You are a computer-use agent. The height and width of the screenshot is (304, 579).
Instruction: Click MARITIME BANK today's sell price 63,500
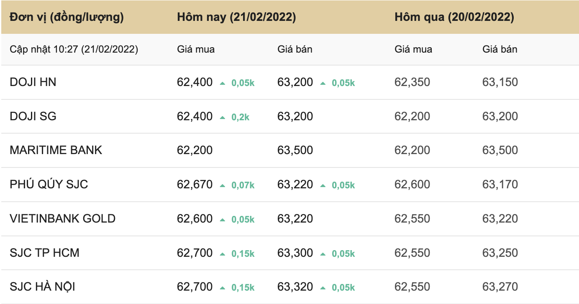pos(295,150)
